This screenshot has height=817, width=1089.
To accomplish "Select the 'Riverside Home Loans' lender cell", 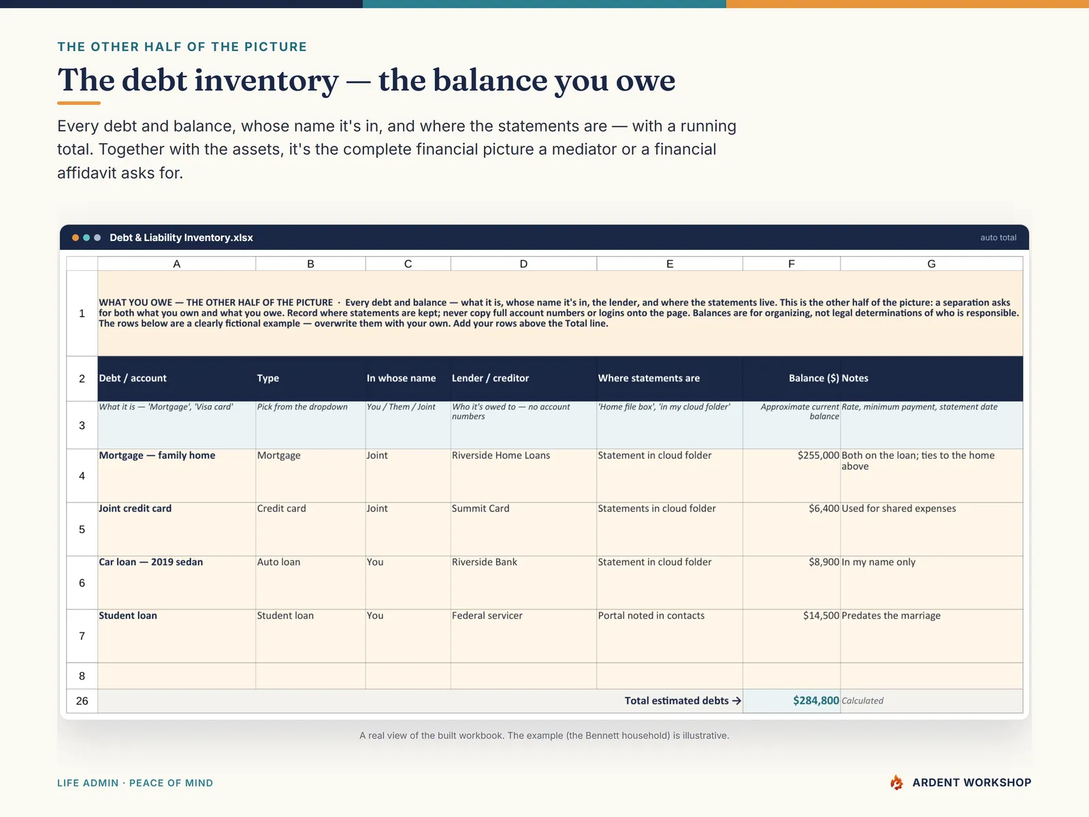I will [x=523, y=475].
